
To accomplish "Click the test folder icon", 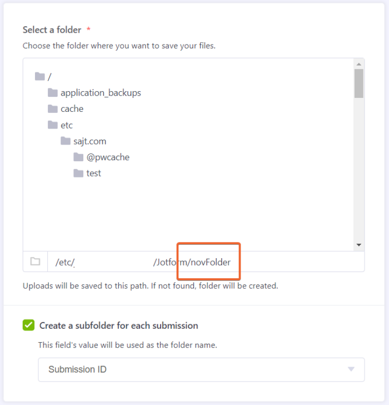I will click(78, 173).
